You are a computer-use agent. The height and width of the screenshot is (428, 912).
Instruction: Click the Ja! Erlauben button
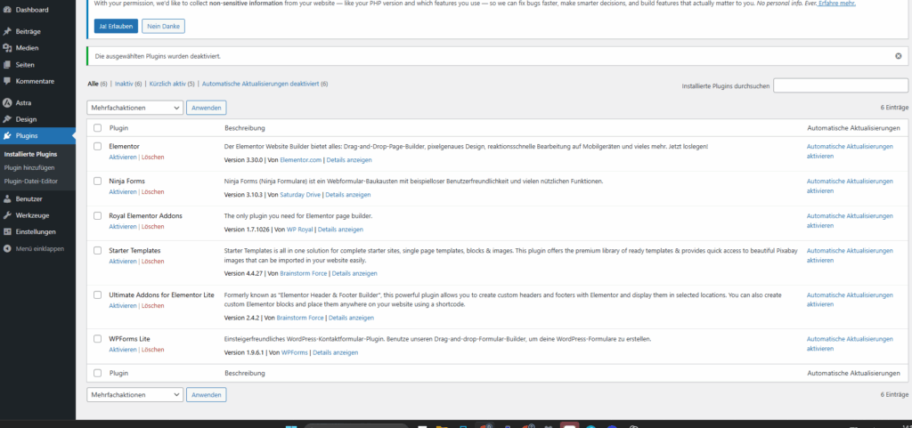click(116, 26)
